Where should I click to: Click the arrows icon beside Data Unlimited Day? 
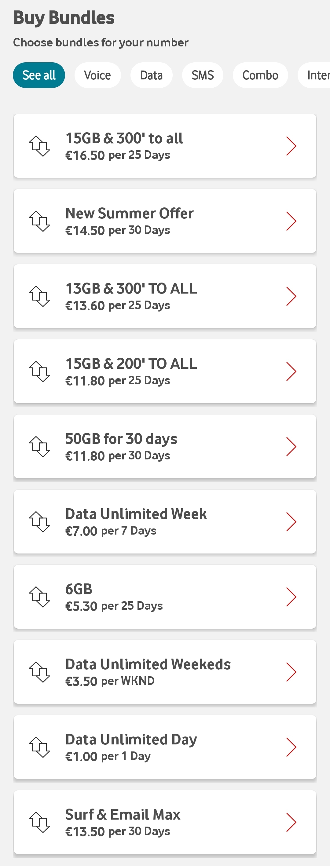pyautogui.click(x=39, y=747)
